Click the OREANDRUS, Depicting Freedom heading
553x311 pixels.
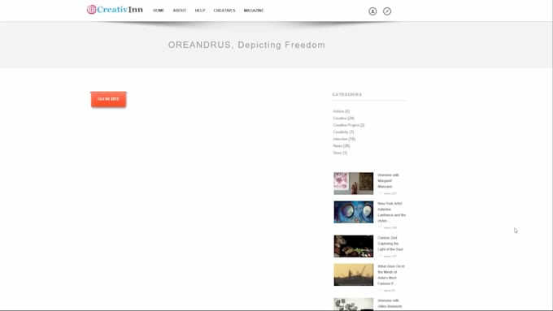click(246, 45)
